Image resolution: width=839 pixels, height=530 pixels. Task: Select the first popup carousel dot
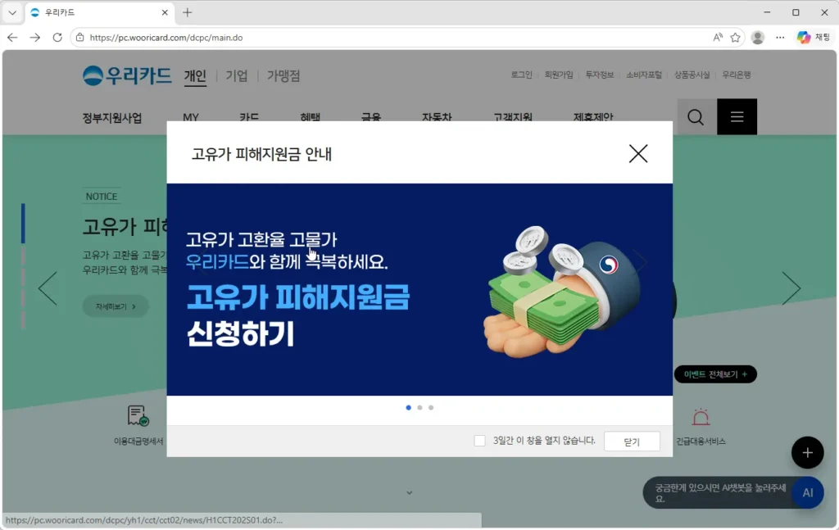(x=408, y=407)
